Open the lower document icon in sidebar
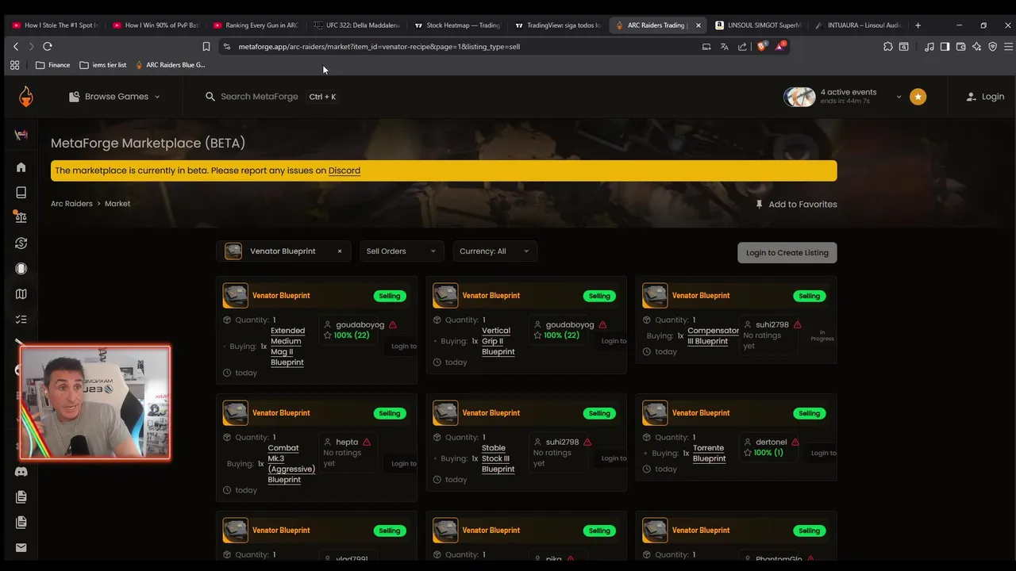 click(21, 523)
